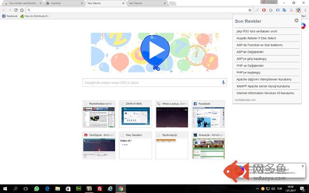Open Microsoft Edge from the taskbar
Screen dimensions: 309x193
[x=47, y=189]
